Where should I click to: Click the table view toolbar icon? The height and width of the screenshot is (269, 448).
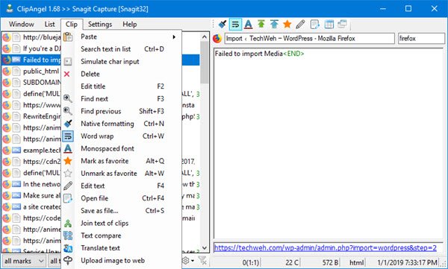pos(329,25)
